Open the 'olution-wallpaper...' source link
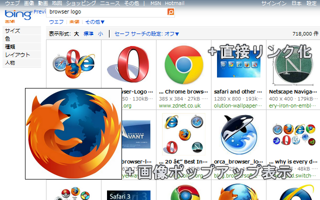This screenshot has height=200, width=320. coord(238,105)
